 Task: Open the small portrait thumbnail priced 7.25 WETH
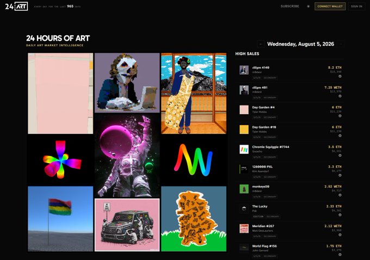[244, 90]
